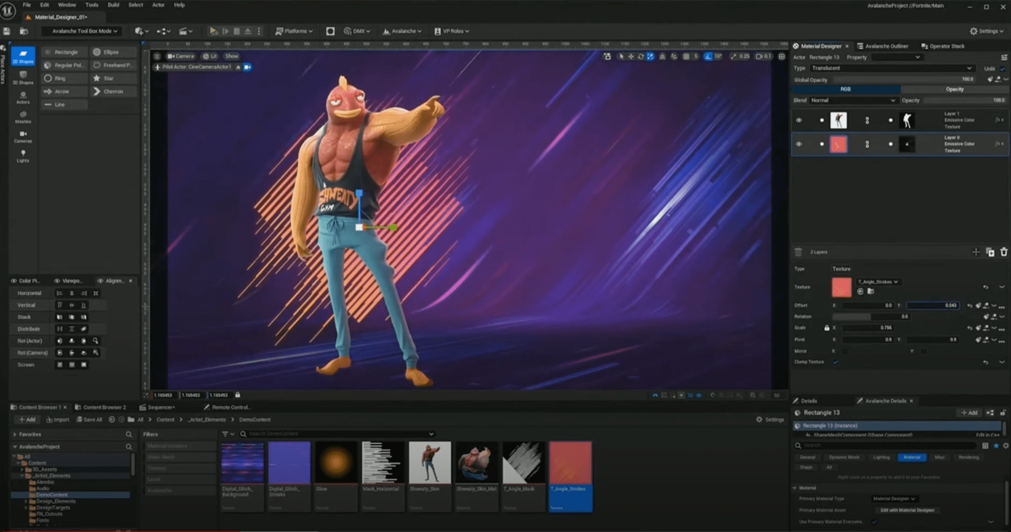Open the Build menu
The image size is (1011, 532).
[x=113, y=5]
